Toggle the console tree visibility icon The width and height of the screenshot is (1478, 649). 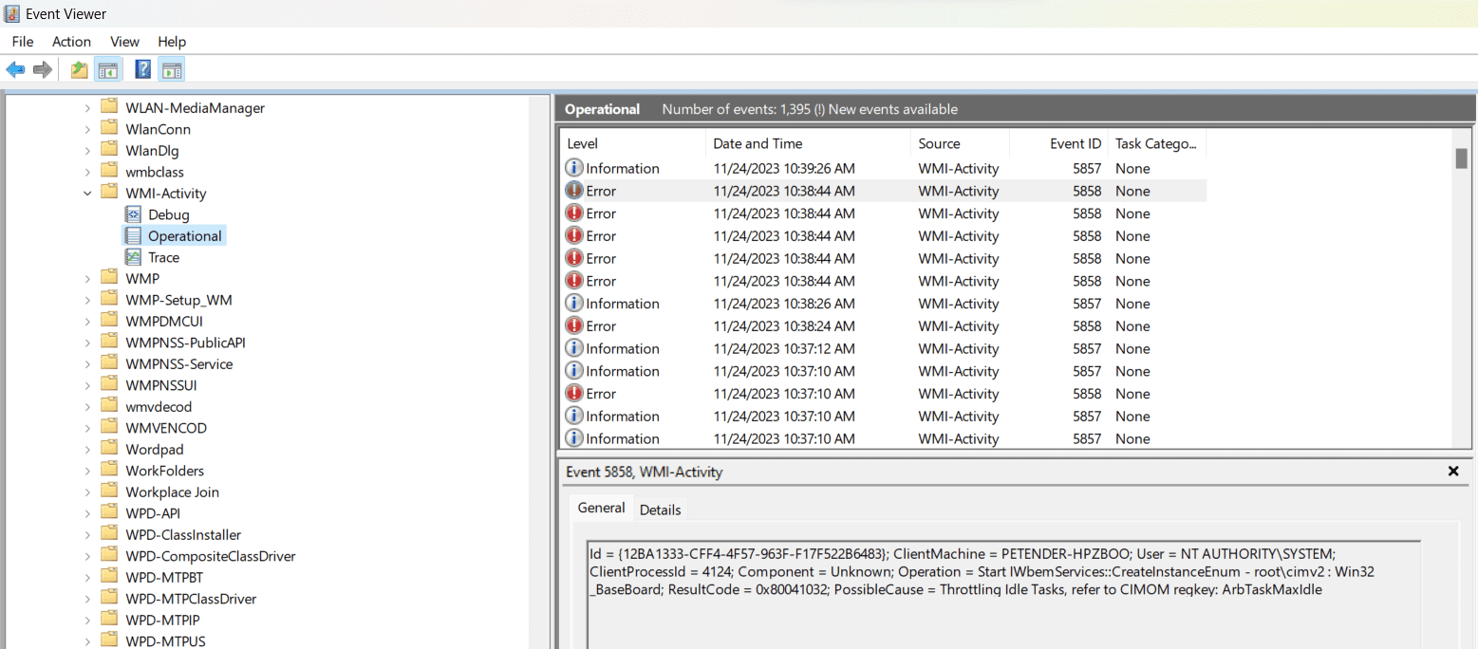click(x=107, y=68)
